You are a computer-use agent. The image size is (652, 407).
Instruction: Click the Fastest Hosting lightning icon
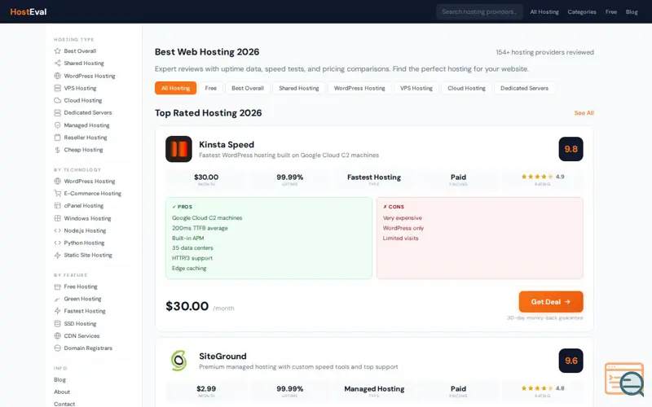coord(57,311)
